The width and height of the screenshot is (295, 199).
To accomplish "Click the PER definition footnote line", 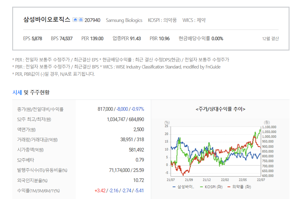I will point(121,60).
